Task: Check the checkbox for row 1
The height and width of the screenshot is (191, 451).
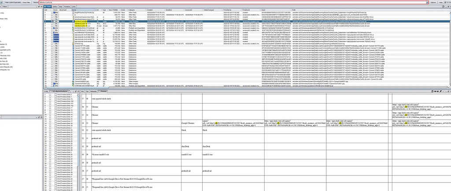Action: pos(52,13)
